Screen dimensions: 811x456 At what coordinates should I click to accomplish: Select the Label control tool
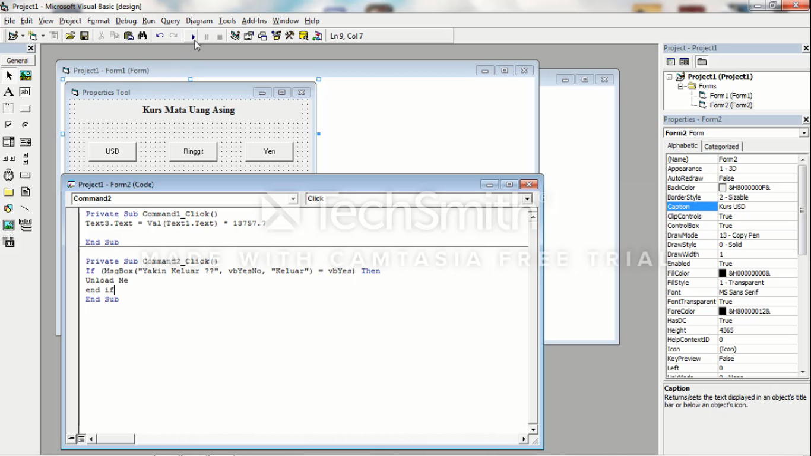coord(8,91)
